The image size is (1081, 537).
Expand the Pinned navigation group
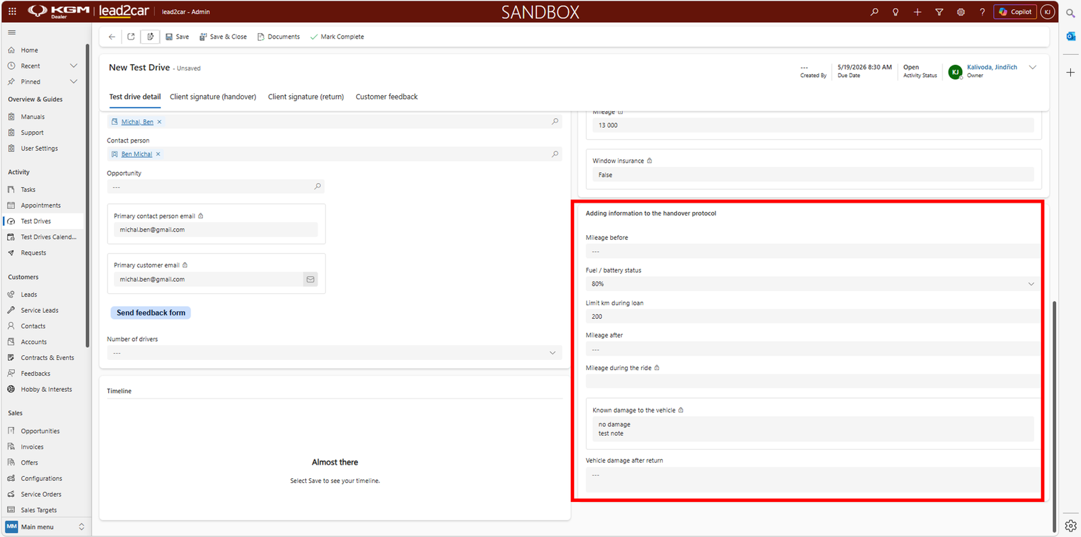click(x=74, y=82)
